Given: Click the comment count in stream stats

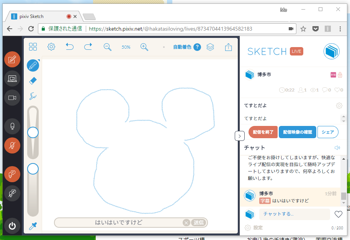Looking at the screenshot, I should [327, 90].
